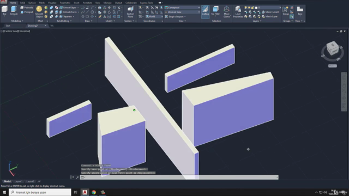Click the Windows search box
This screenshot has height=196, width=349.
40,192
